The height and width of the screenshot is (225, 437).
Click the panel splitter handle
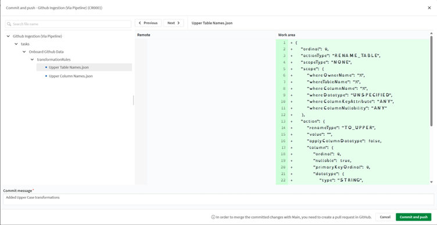[x=133, y=100]
